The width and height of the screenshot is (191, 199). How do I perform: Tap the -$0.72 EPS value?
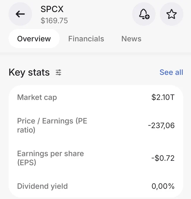pos(163,158)
